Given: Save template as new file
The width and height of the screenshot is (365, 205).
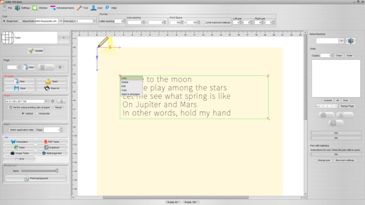Looking at the screenshot, I should tap(52, 88).
